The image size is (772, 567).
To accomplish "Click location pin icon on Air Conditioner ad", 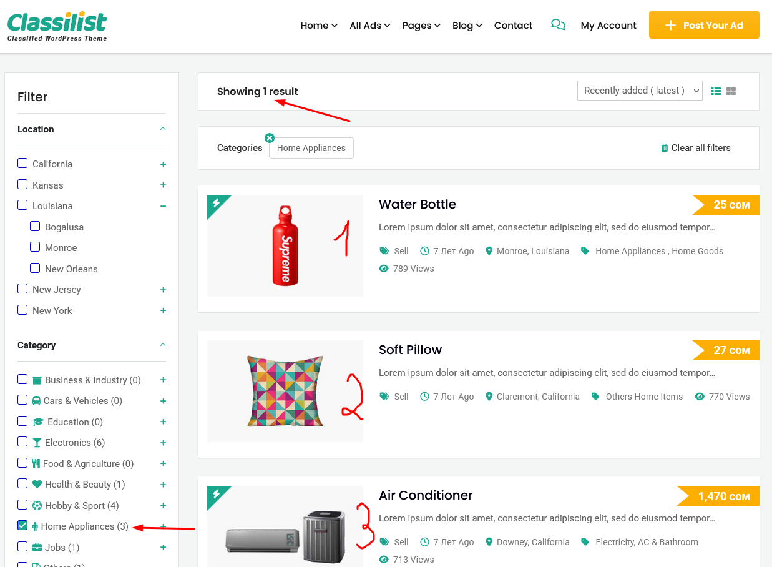I will pos(489,542).
